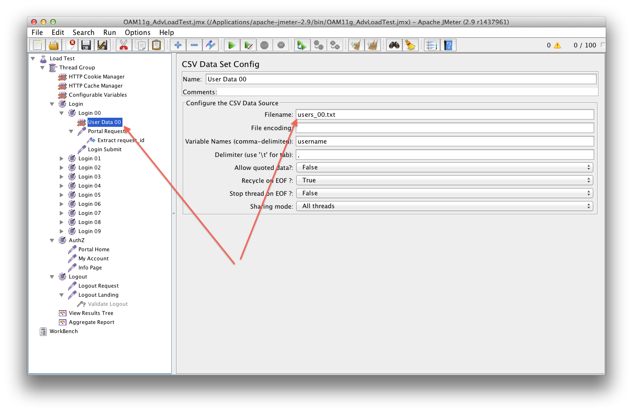
Task: Click the Stop test toolbar icon
Action: pos(264,45)
